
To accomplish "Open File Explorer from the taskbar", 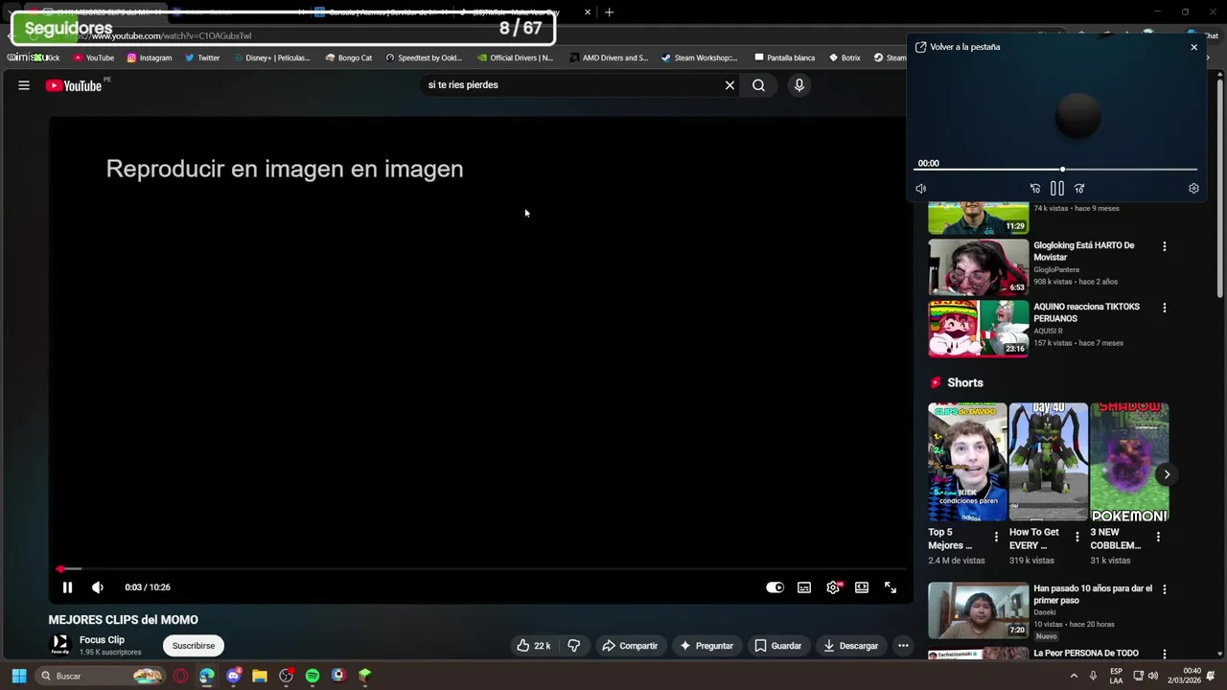I will [260, 676].
